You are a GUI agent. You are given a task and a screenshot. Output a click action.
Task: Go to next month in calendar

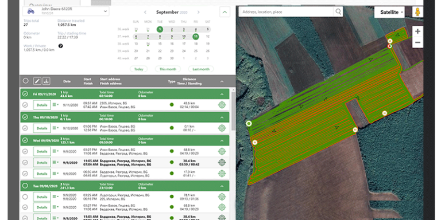pos(198,12)
